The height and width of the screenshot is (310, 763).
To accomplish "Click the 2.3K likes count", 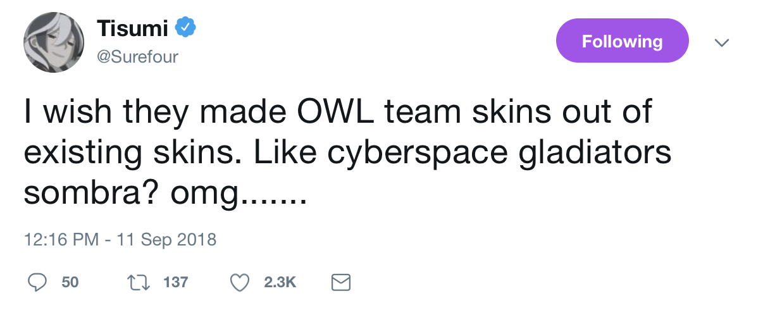I will click(280, 282).
